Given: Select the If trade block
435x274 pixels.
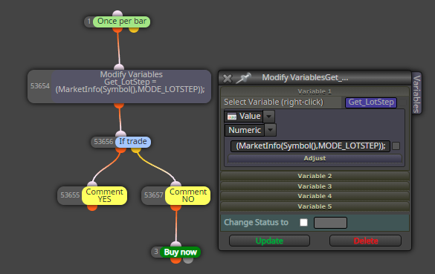Looking at the screenshot, I should tap(133, 142).
